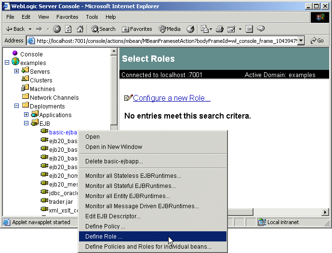The height and width of the screenshot is (253, 332).
Task: Click the Deployments folder icon
Action: (26, 105)
